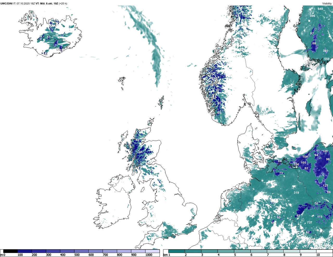Click the '84' visibility value south of Denmark
The image size is (333, 257).
280,161
